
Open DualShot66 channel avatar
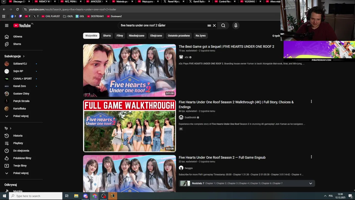(181, 117)
